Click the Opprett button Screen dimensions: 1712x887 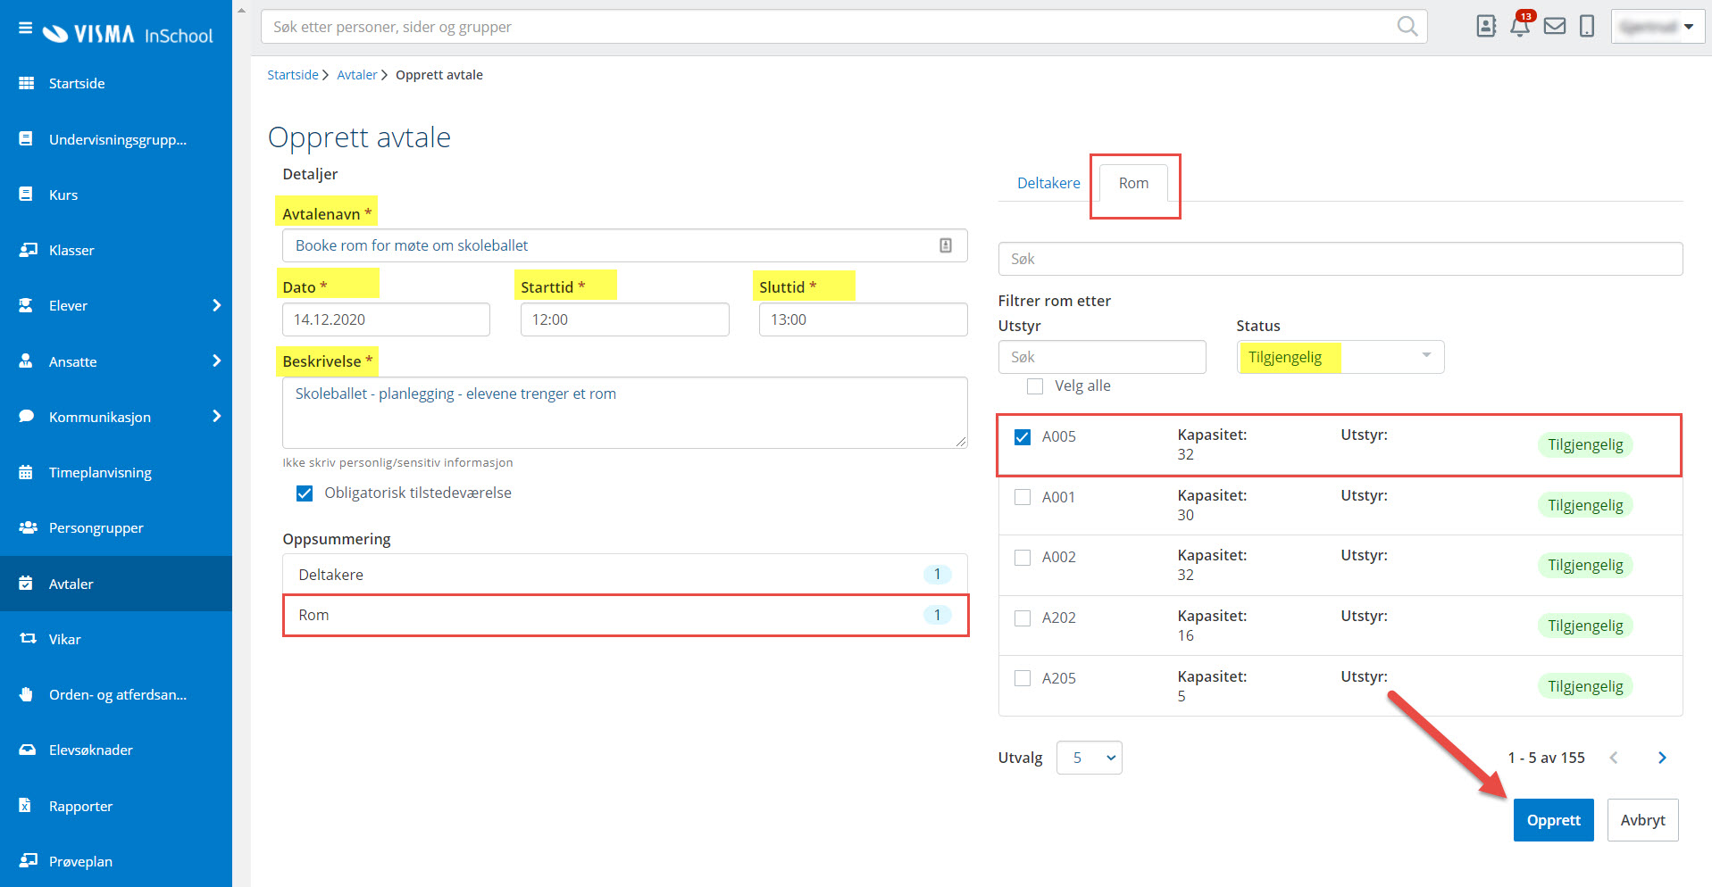click(1553, 820)
